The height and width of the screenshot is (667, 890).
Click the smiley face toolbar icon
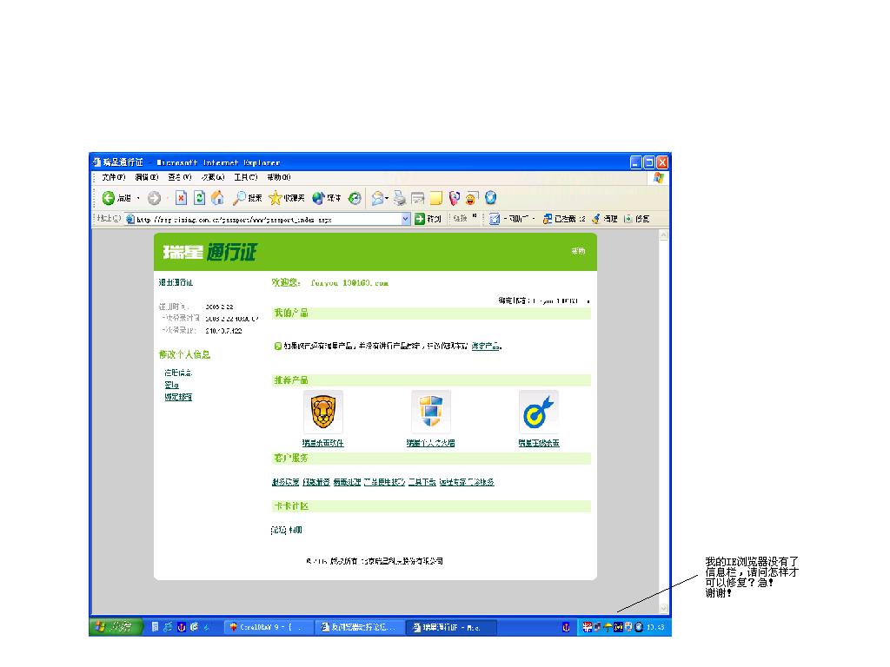[x=472, y=198]
